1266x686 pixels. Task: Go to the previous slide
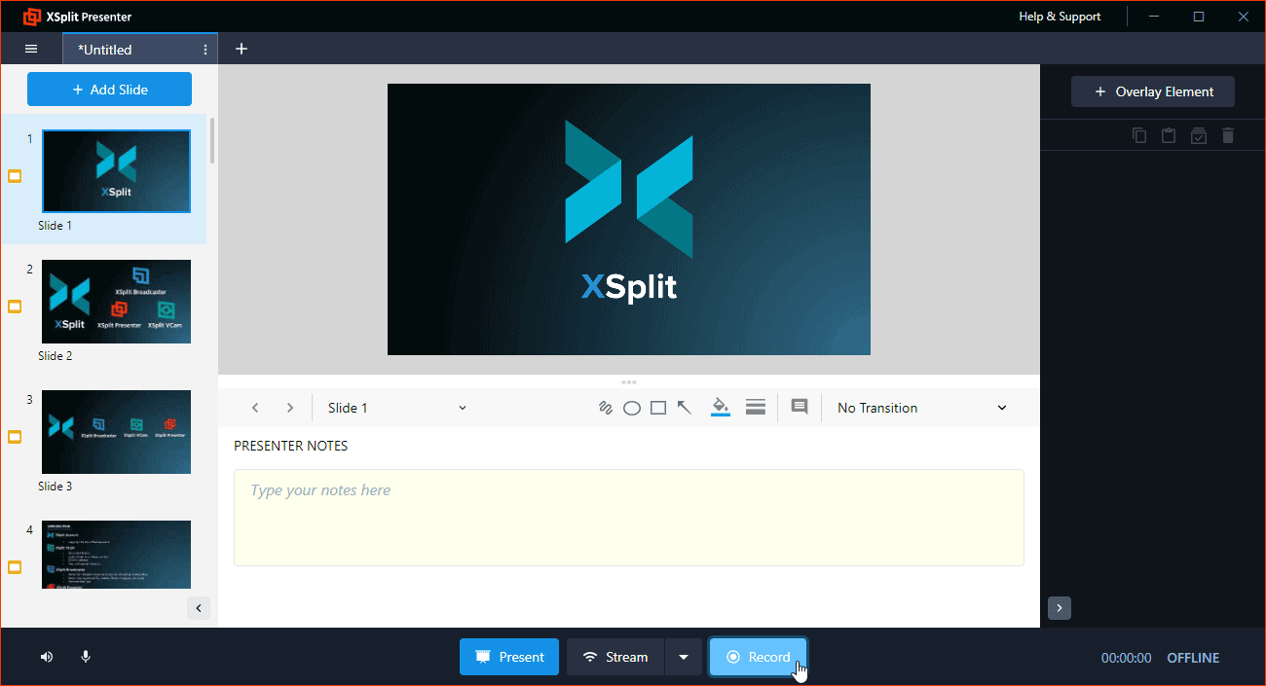[x=255, y=408]
